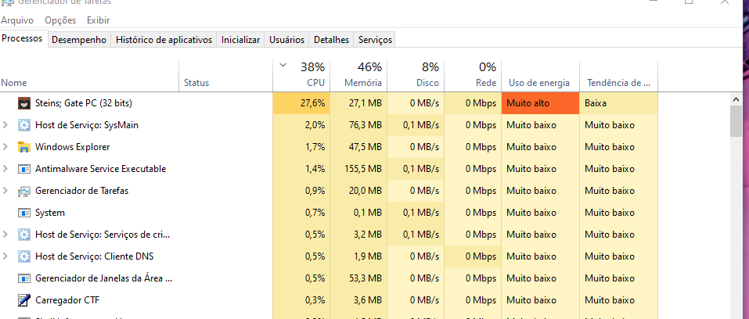Viewport: 749px width, 319px height.
Task: Click the Windows Explorer folder icon
Action: pyautogui.click(x=23, y=147)
